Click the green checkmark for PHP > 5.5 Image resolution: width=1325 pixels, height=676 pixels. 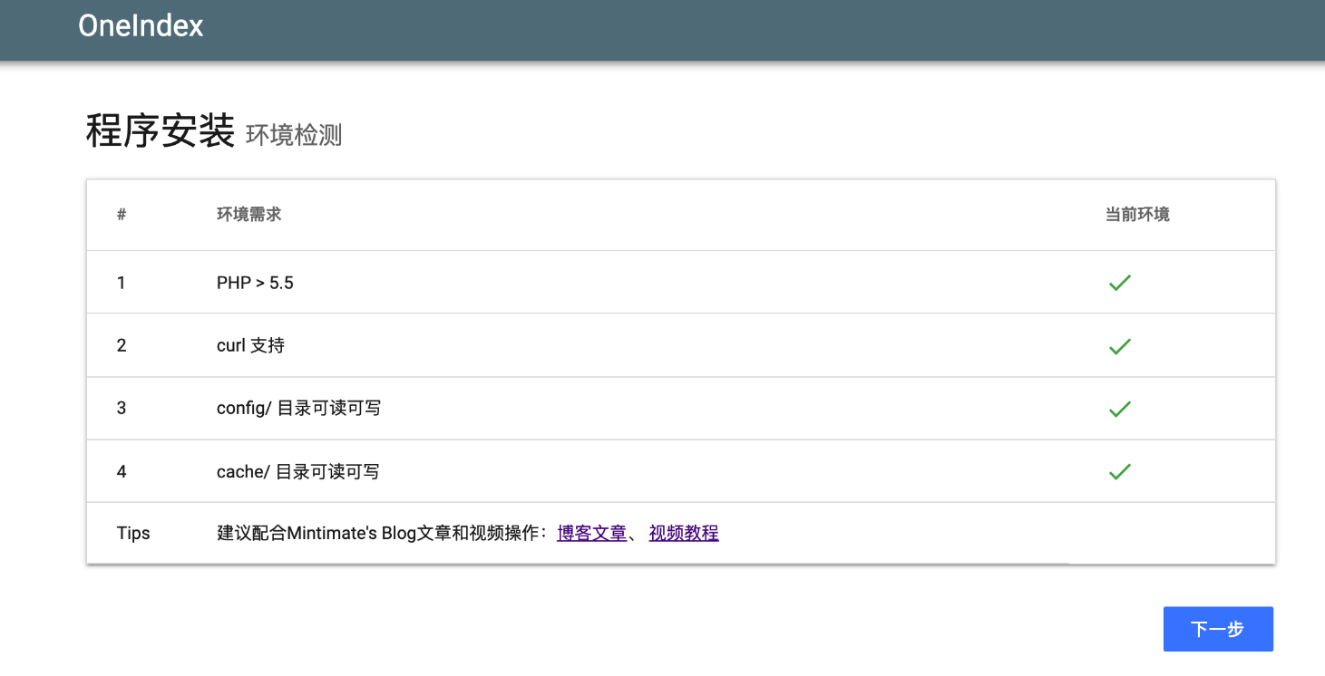pos(1119,283)
